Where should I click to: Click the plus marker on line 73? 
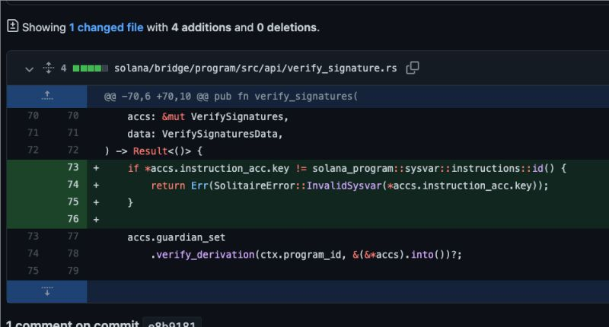96,168
